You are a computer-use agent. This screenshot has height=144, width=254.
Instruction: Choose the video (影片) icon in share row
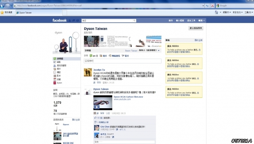click(123, 56)
